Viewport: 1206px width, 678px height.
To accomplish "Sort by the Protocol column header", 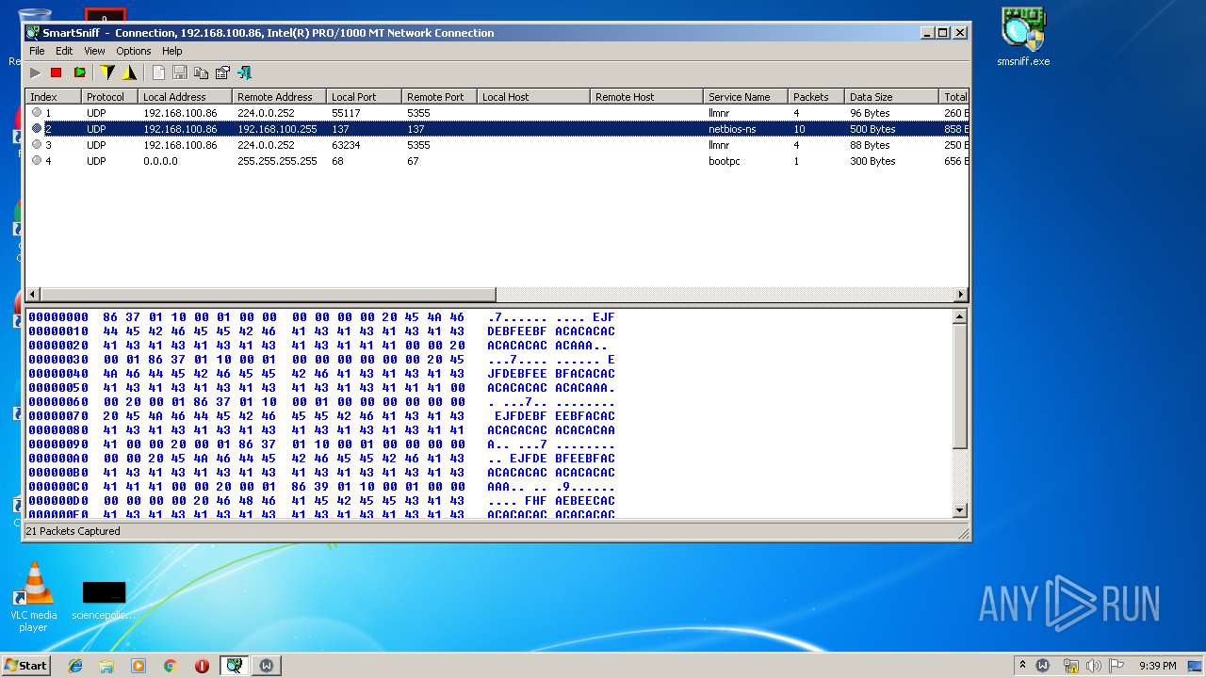I will point(109,97).
